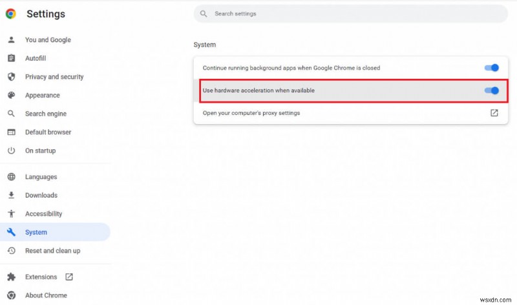Toggle continue running background apps switch

(x=492, y=68)
